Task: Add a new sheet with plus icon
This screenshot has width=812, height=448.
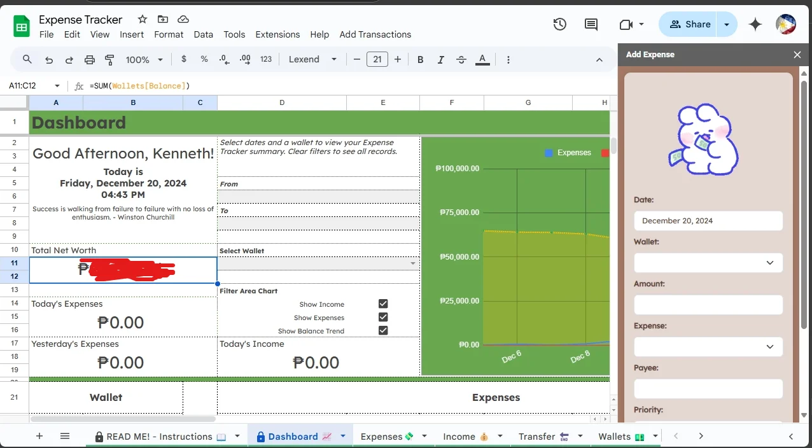Action: [x=39, y=436]
